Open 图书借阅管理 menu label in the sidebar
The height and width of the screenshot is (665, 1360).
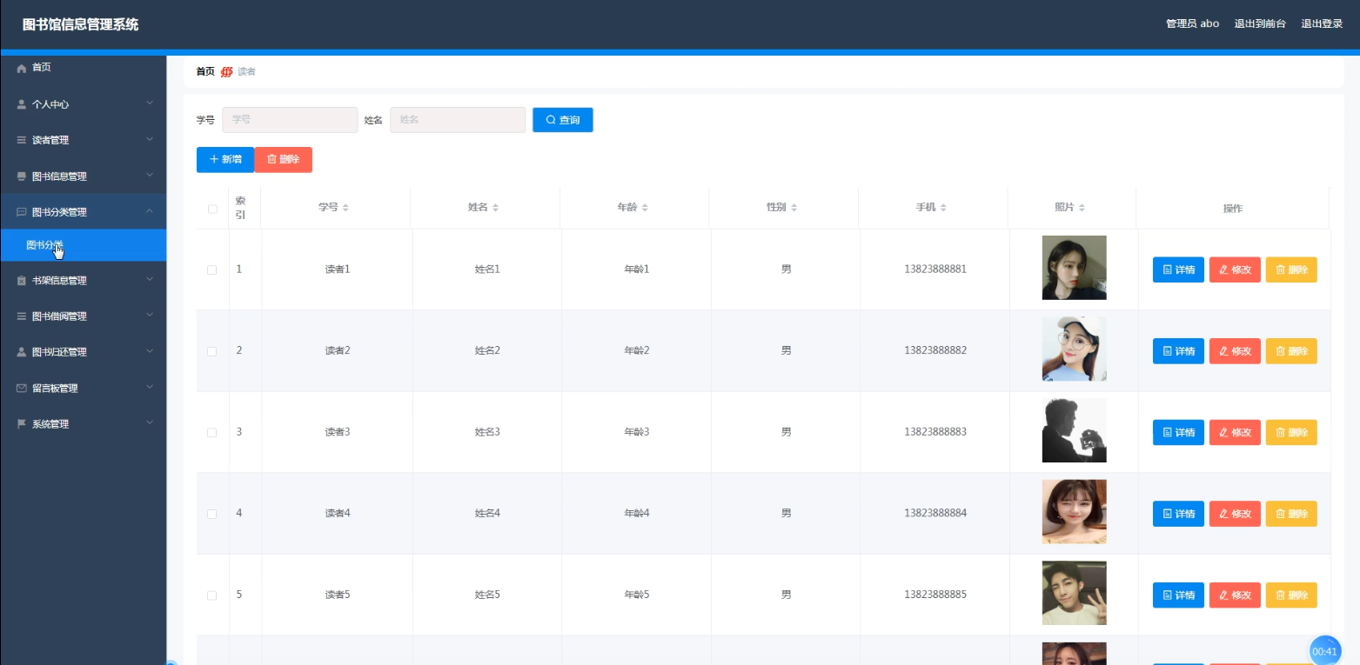59,316
